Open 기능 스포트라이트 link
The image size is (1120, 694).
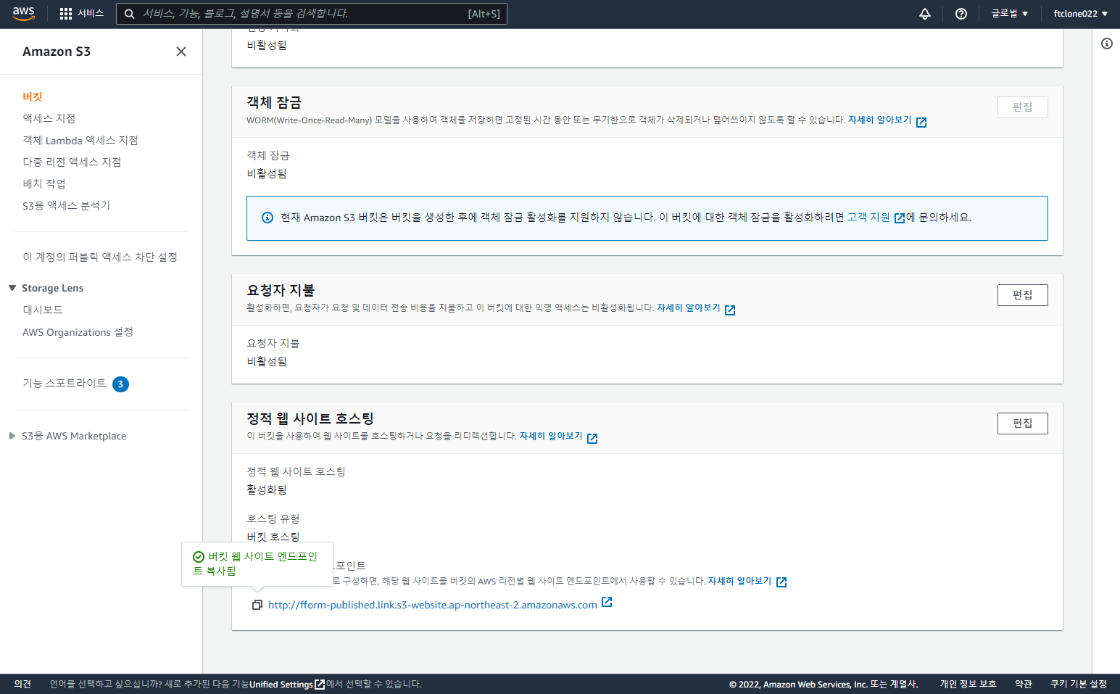pyautogui.click(x=64, y=383)
